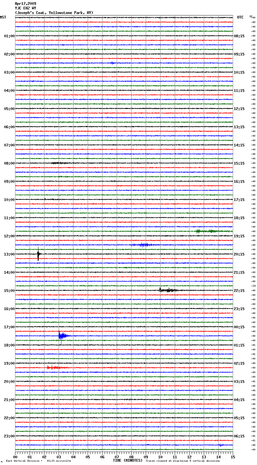
Task: Click the blue tremor burst after 12:00
Action: pos(144,245)
